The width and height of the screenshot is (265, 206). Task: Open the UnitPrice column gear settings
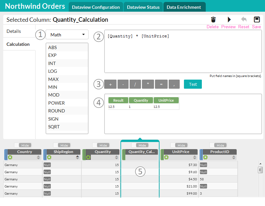coord(166,157)
